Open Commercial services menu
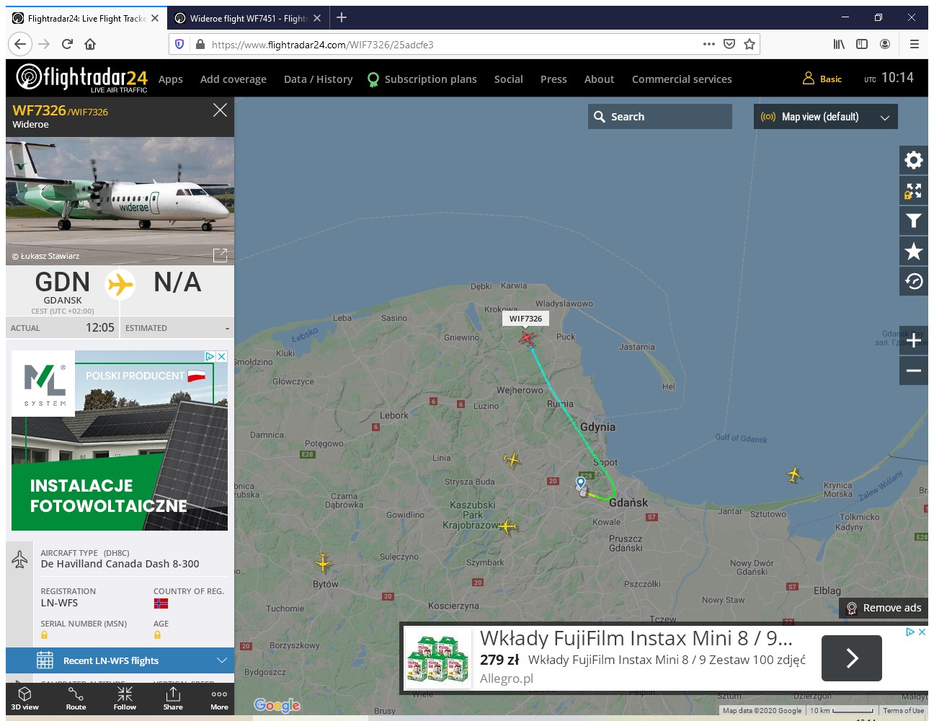The image size is (934, 721). point(682,79)
